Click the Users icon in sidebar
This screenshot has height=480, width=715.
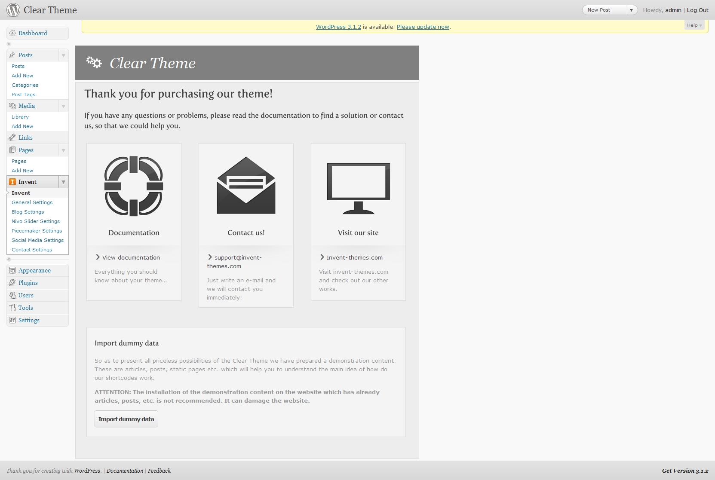point(12,295)
